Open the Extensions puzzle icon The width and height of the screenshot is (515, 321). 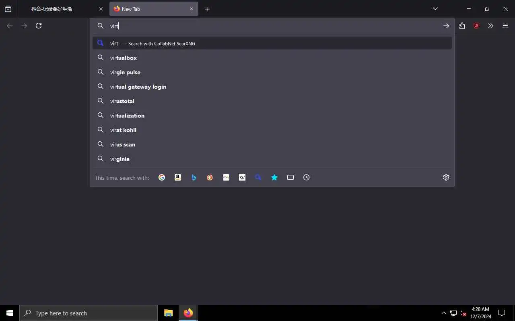point(462,26)
